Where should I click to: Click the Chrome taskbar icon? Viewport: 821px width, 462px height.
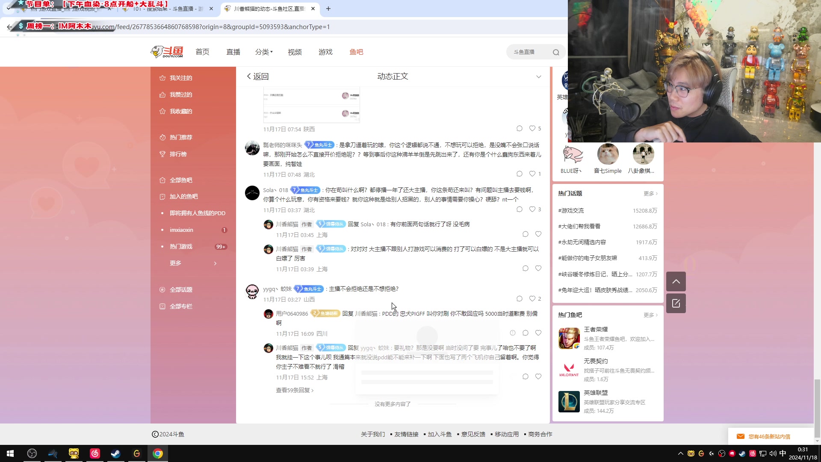(158, 453)
